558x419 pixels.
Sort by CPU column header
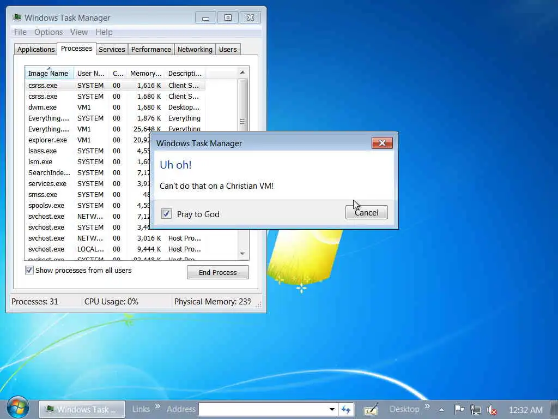pyautogui.click(x=118, y=73)
